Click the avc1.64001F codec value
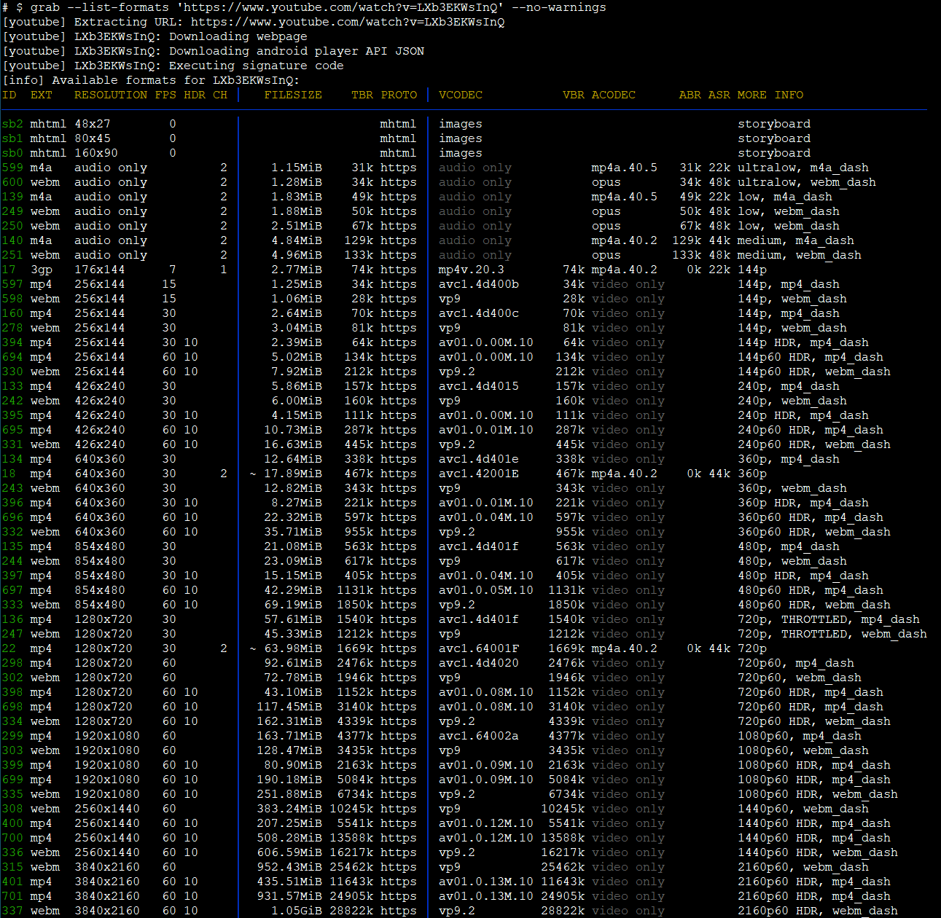This screenshot has height=918, width=941. tap(479, 648)
